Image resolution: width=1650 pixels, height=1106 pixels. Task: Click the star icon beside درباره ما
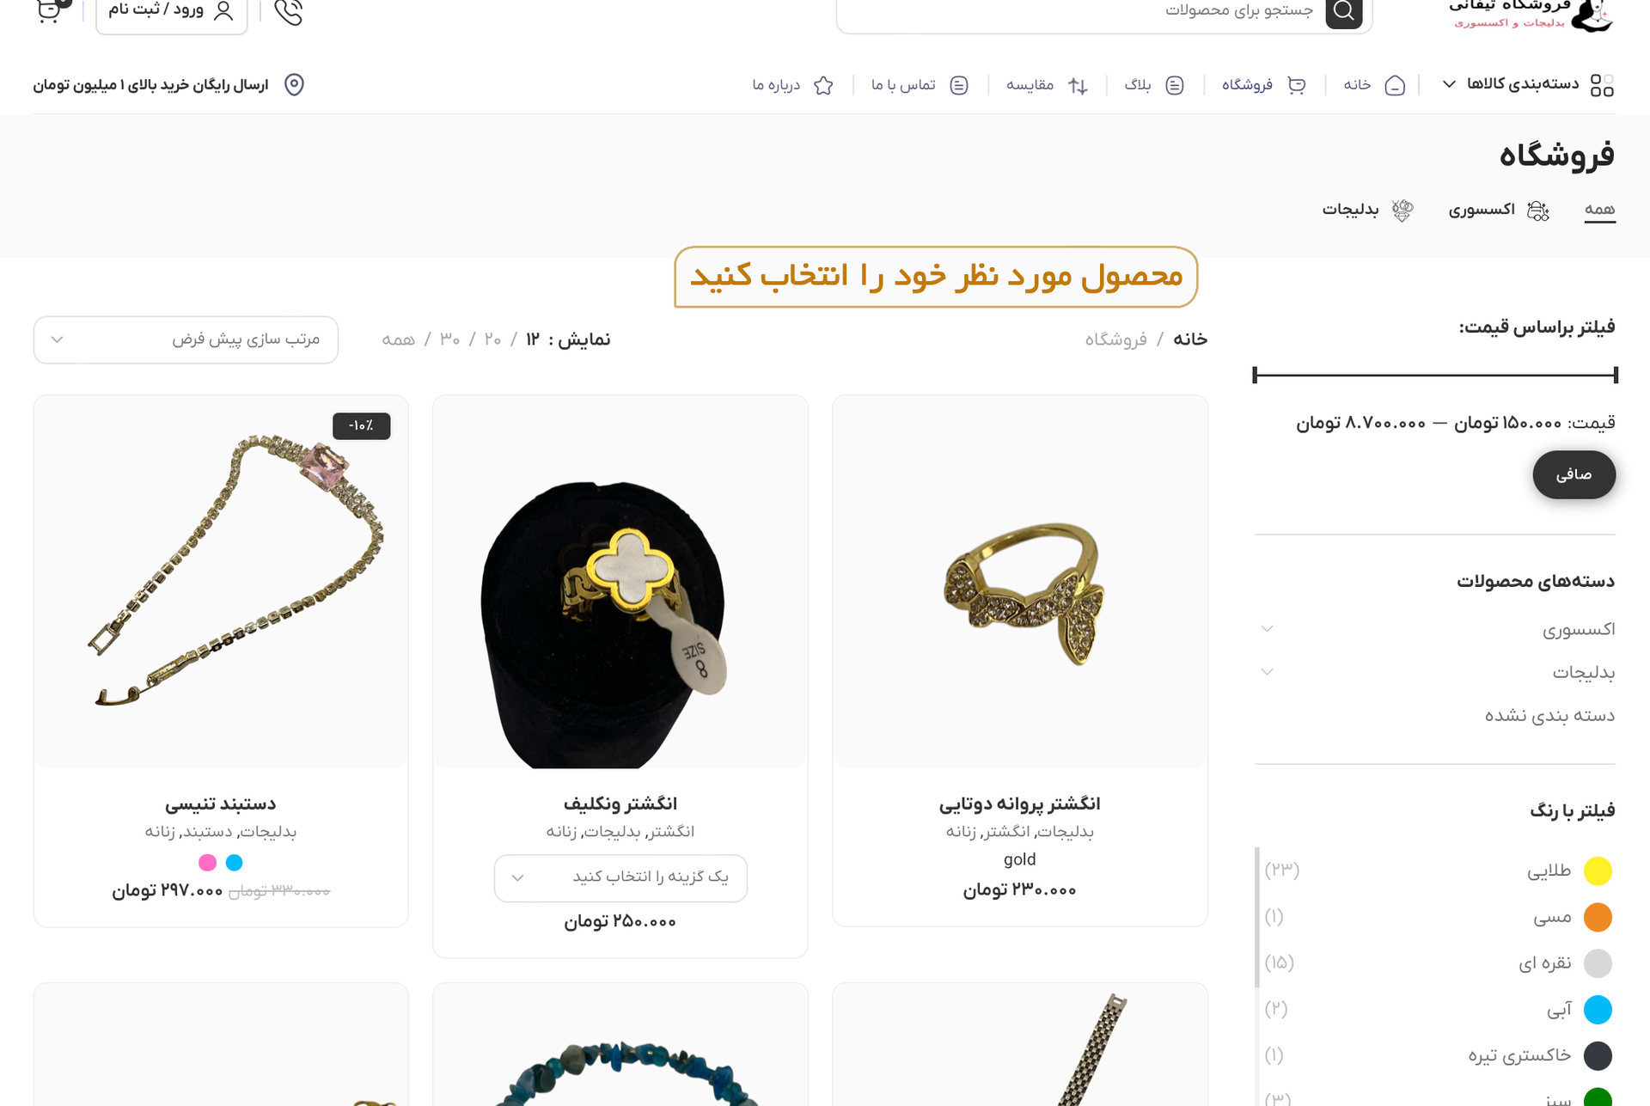823,85
